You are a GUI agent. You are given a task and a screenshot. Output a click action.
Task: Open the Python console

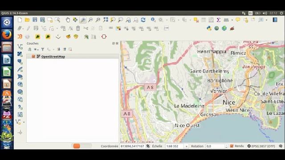coord(209,28)
